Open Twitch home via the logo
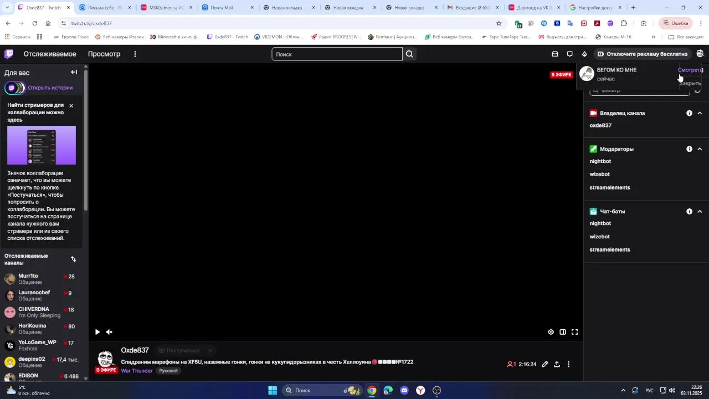Image resolution: width=709 pixels, height=399 pixels. (9, 54)
